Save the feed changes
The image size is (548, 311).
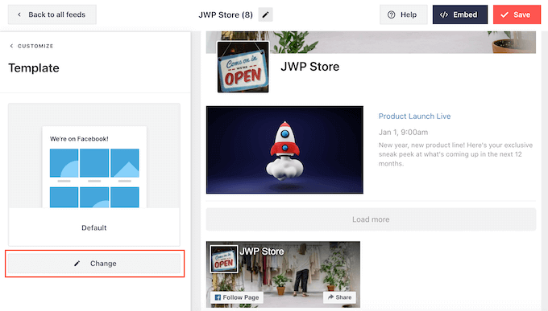tap(517, 14)
